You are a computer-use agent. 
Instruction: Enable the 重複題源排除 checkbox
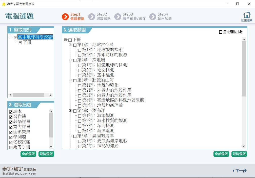tap(221, 32)
